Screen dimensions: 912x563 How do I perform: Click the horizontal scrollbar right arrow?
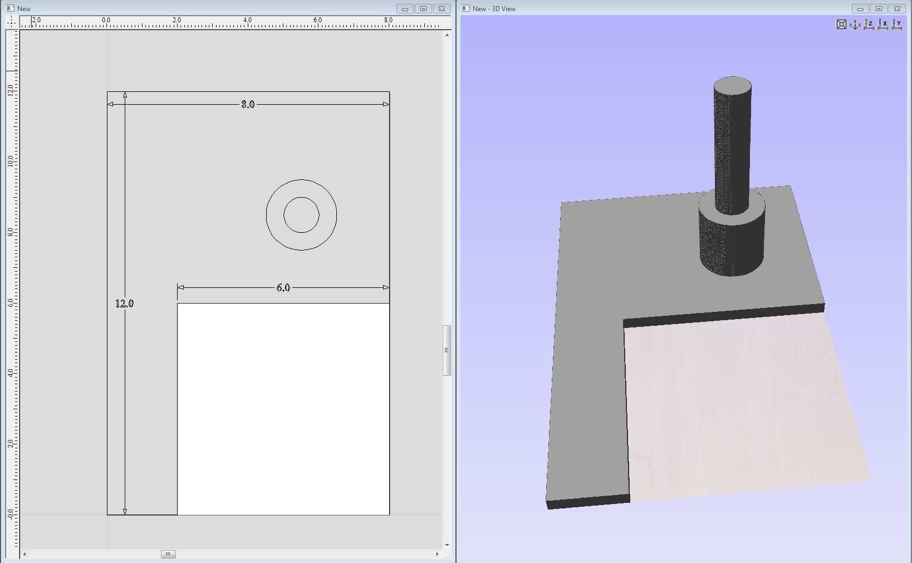pyautogui.click(x=437, y=554)
